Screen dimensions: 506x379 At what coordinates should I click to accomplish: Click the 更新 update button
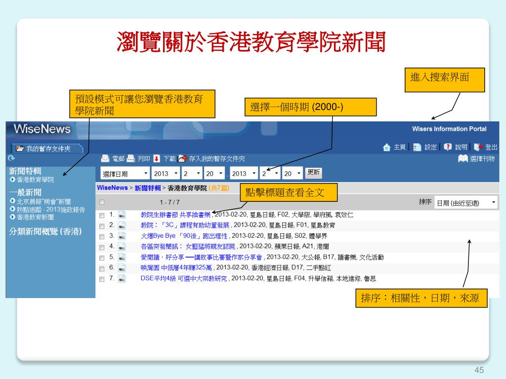[x=313, y=172]
